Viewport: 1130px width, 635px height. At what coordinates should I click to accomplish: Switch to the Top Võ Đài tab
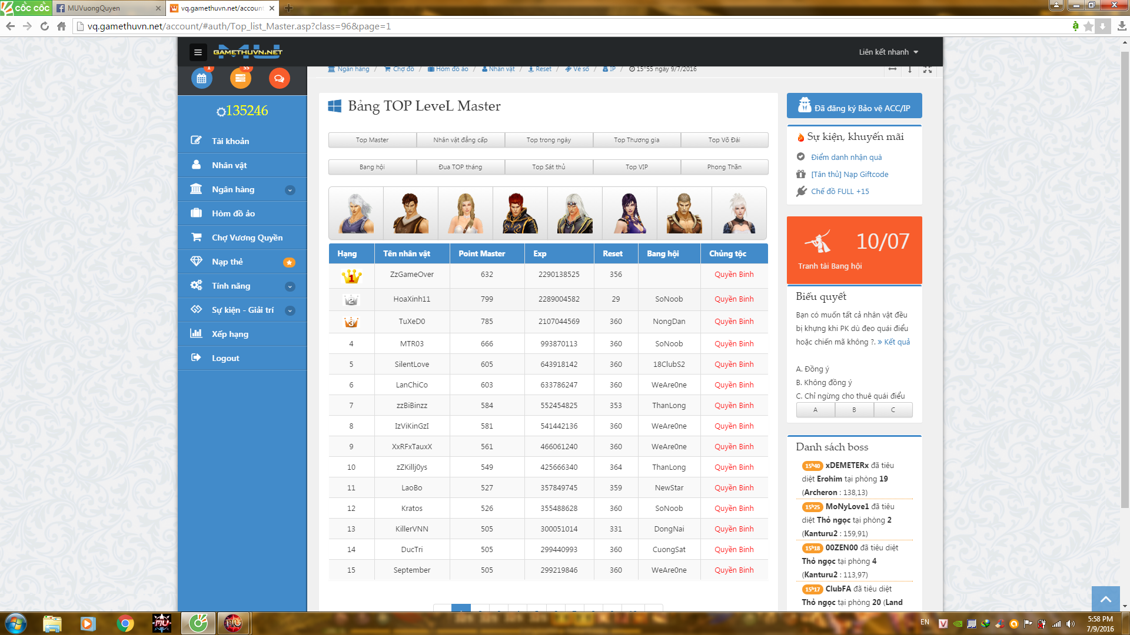tap(724, 140)
